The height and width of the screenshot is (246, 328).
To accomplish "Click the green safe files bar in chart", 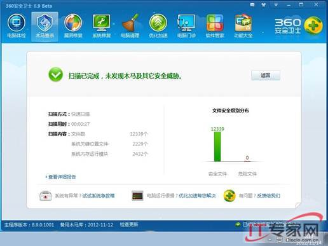I will [x=217, y=147].
